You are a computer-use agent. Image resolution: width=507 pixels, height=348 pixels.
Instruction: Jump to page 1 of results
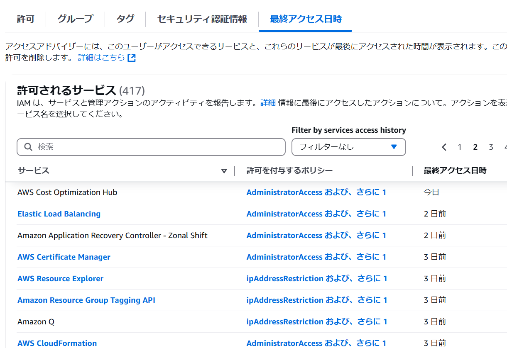tap(460, 147)
